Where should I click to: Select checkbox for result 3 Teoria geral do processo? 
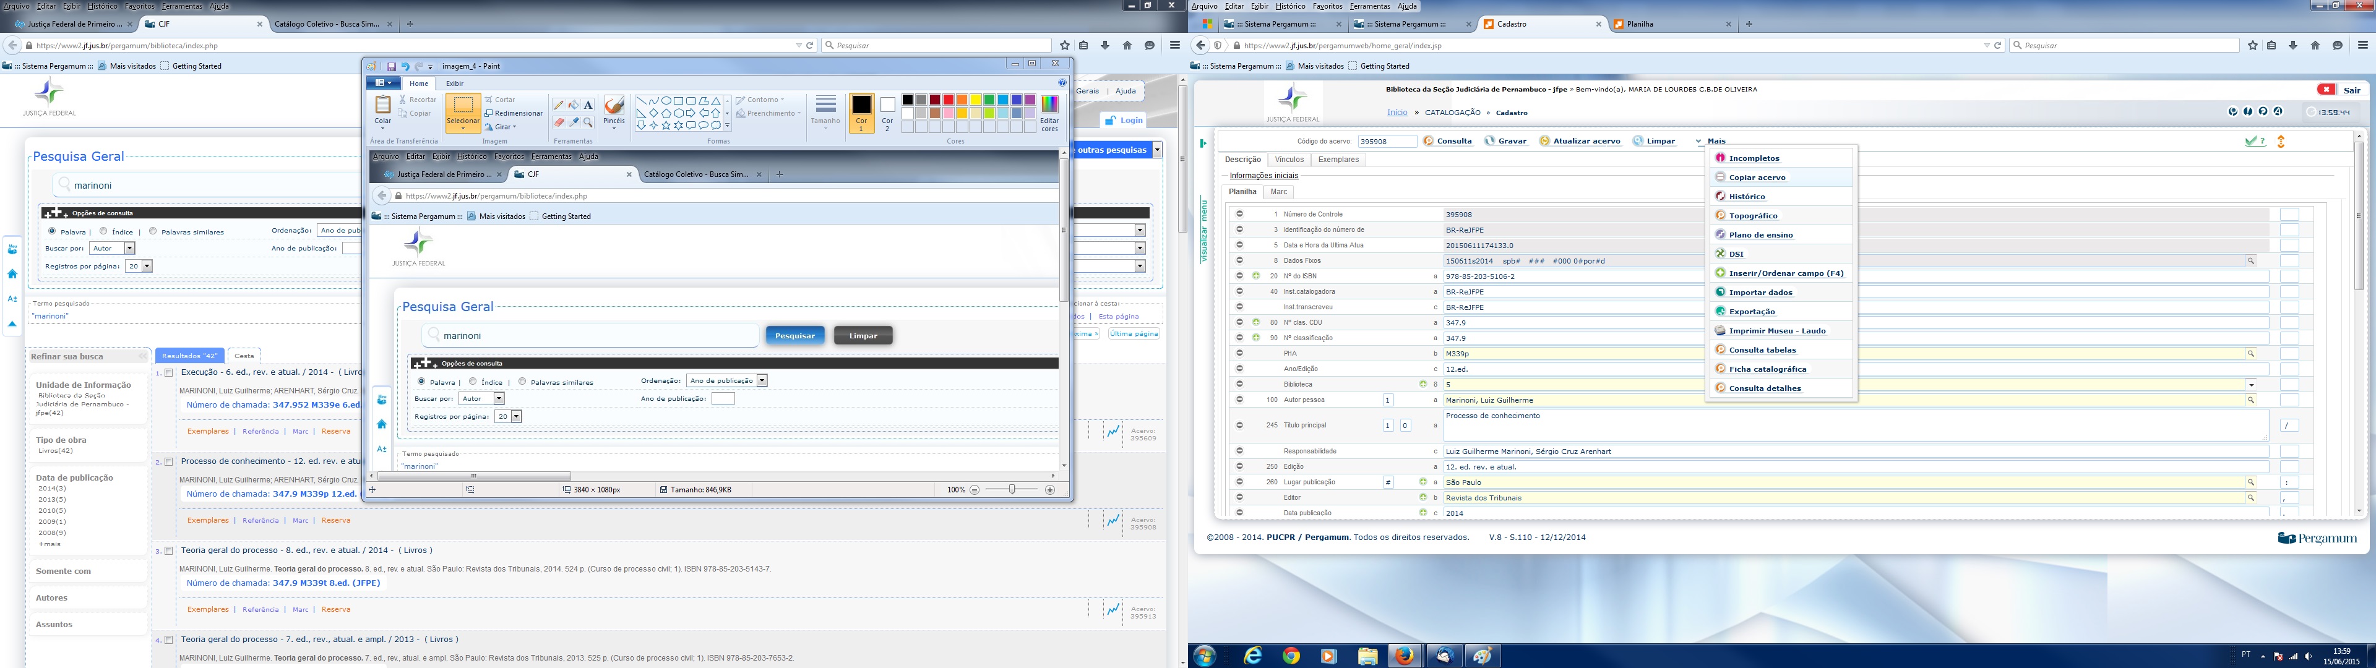click(169, 551)
